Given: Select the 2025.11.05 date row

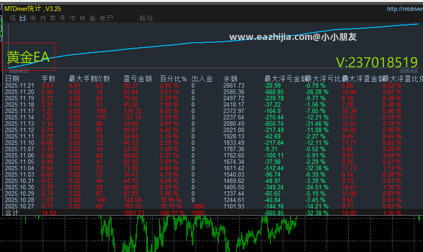Looking at the screenshot, I should click(x=20, y=162).
